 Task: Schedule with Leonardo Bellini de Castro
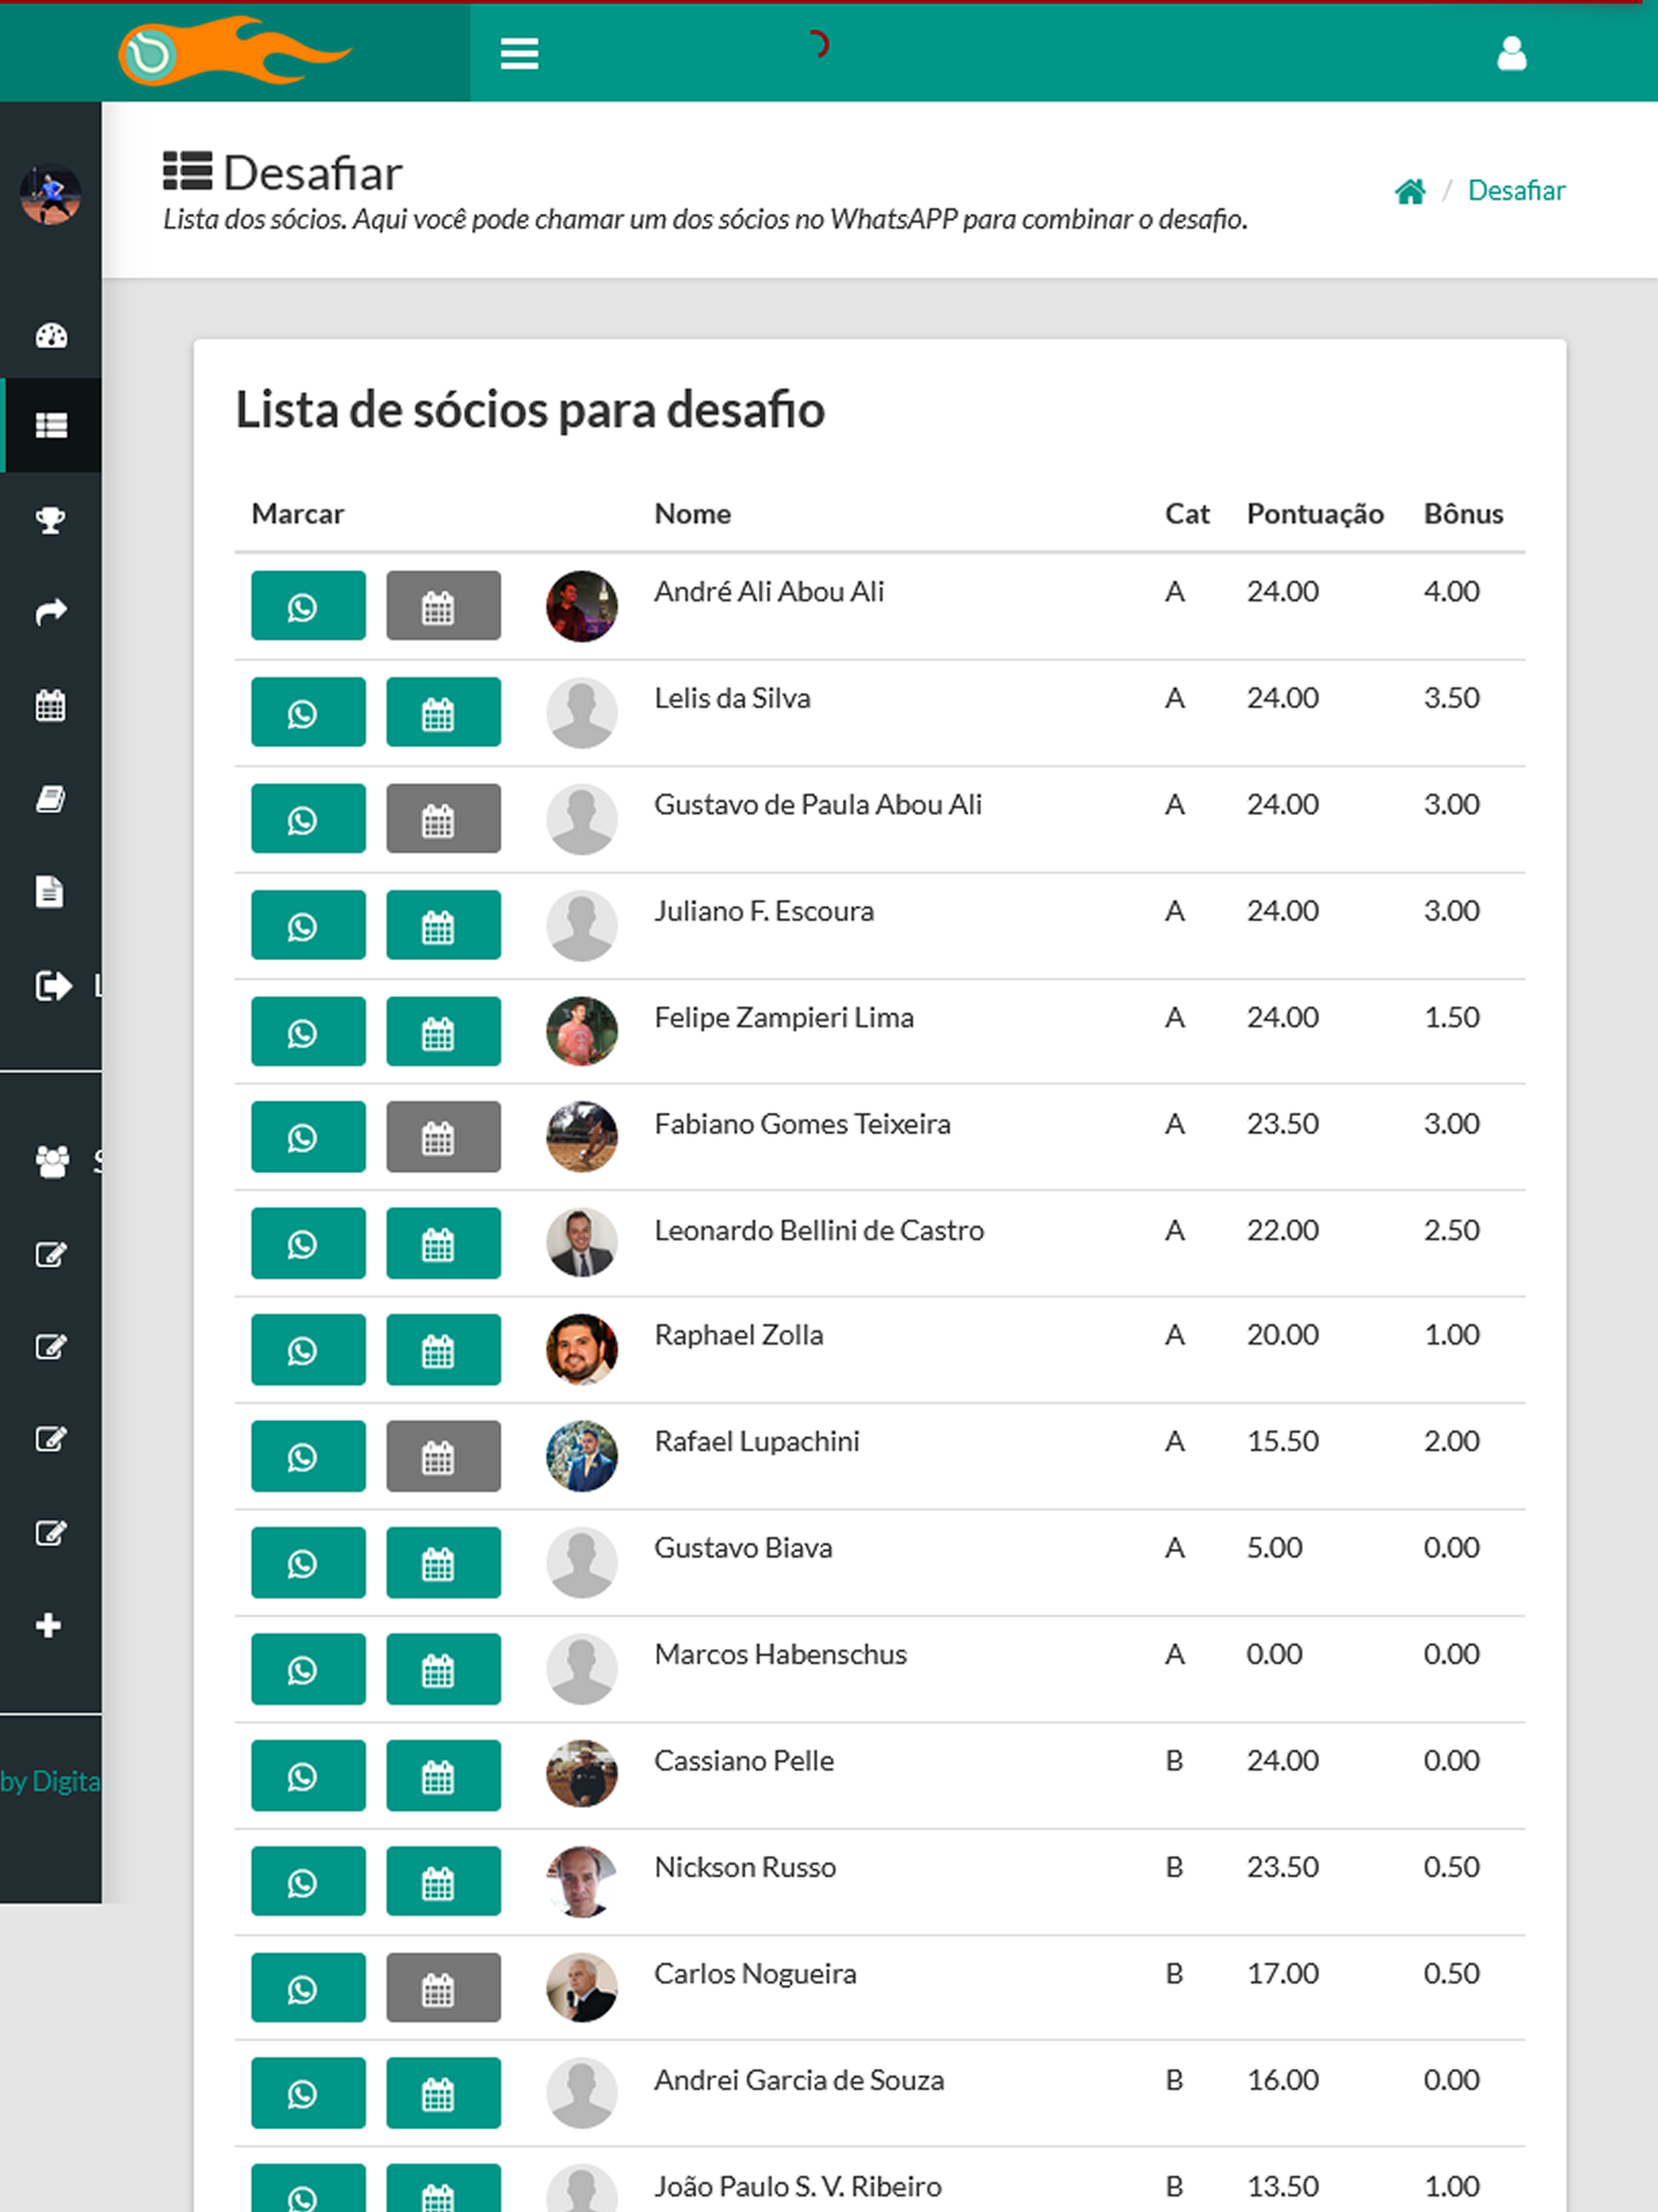pos(444,1243)
